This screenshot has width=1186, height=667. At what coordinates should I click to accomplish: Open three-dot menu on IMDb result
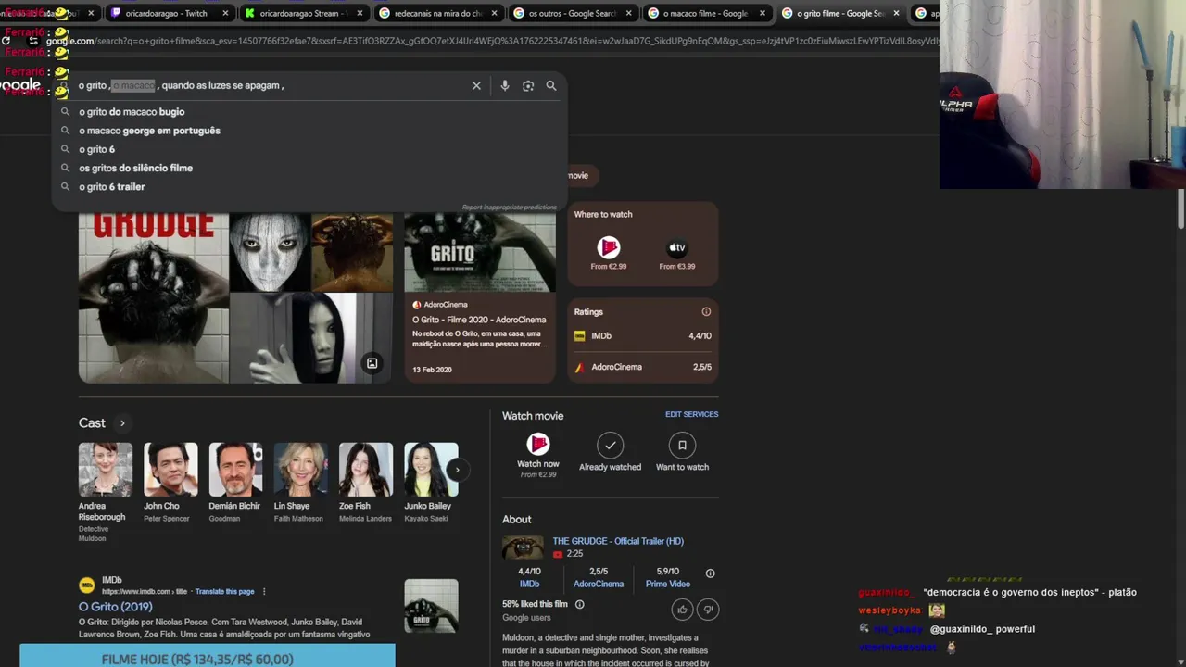click(264, 591)
